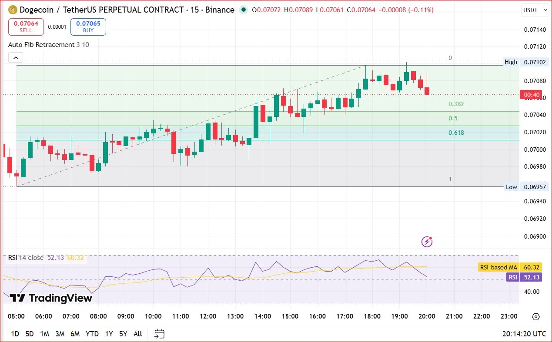Click the RSI-based MA 60.32 label

[x=510, y=267]
